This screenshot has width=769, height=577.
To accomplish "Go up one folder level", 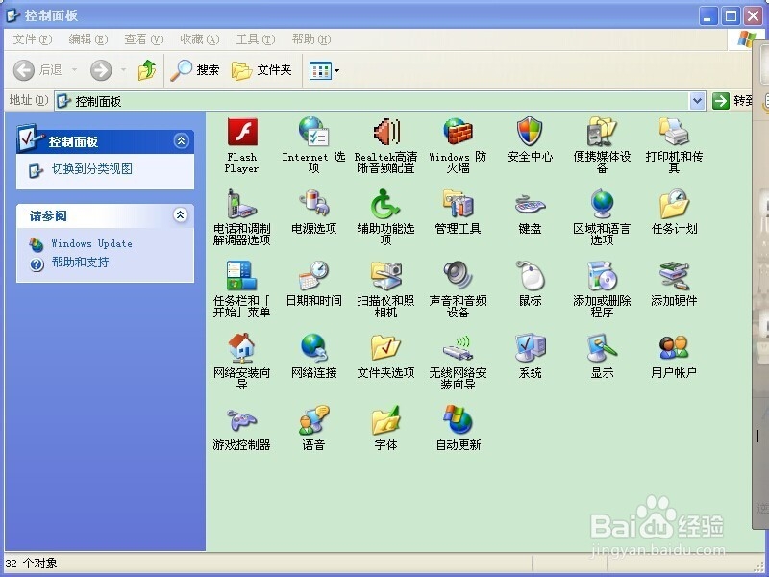I will 146,70.
